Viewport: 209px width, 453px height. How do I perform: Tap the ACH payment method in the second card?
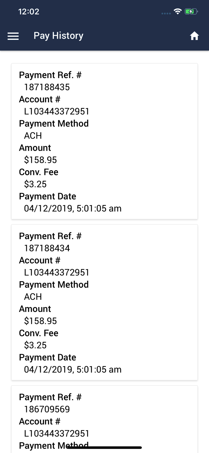(x=33, y=297)
